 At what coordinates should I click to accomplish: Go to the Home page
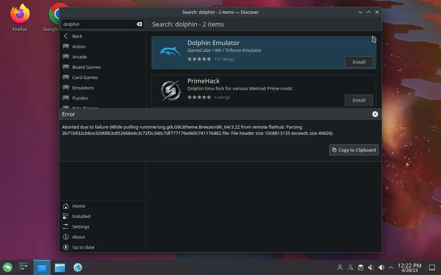103,206
